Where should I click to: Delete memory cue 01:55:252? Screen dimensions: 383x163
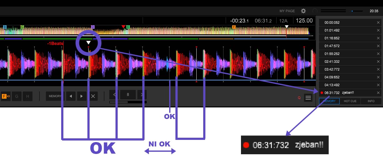pos(378,54)
